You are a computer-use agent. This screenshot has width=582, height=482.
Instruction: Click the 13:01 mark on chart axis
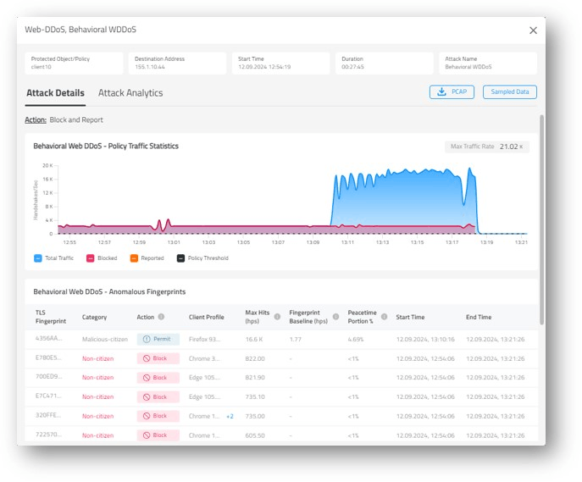pyautogui.click(x=174, y=242)
